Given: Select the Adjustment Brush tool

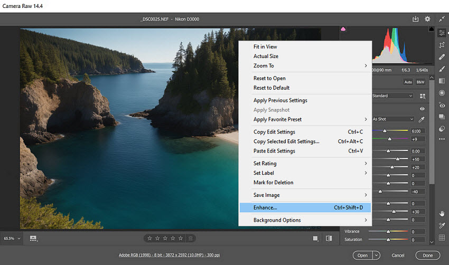Looking at the screenshot, I should [442, 69].
